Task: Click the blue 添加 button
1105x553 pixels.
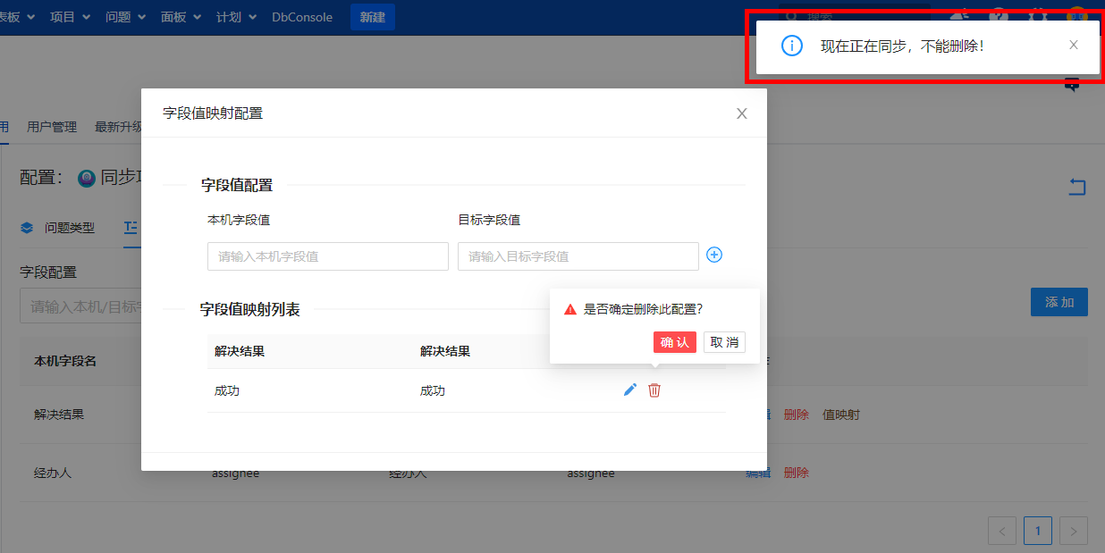Action: pyautogui.click(x=1059, y=302)
